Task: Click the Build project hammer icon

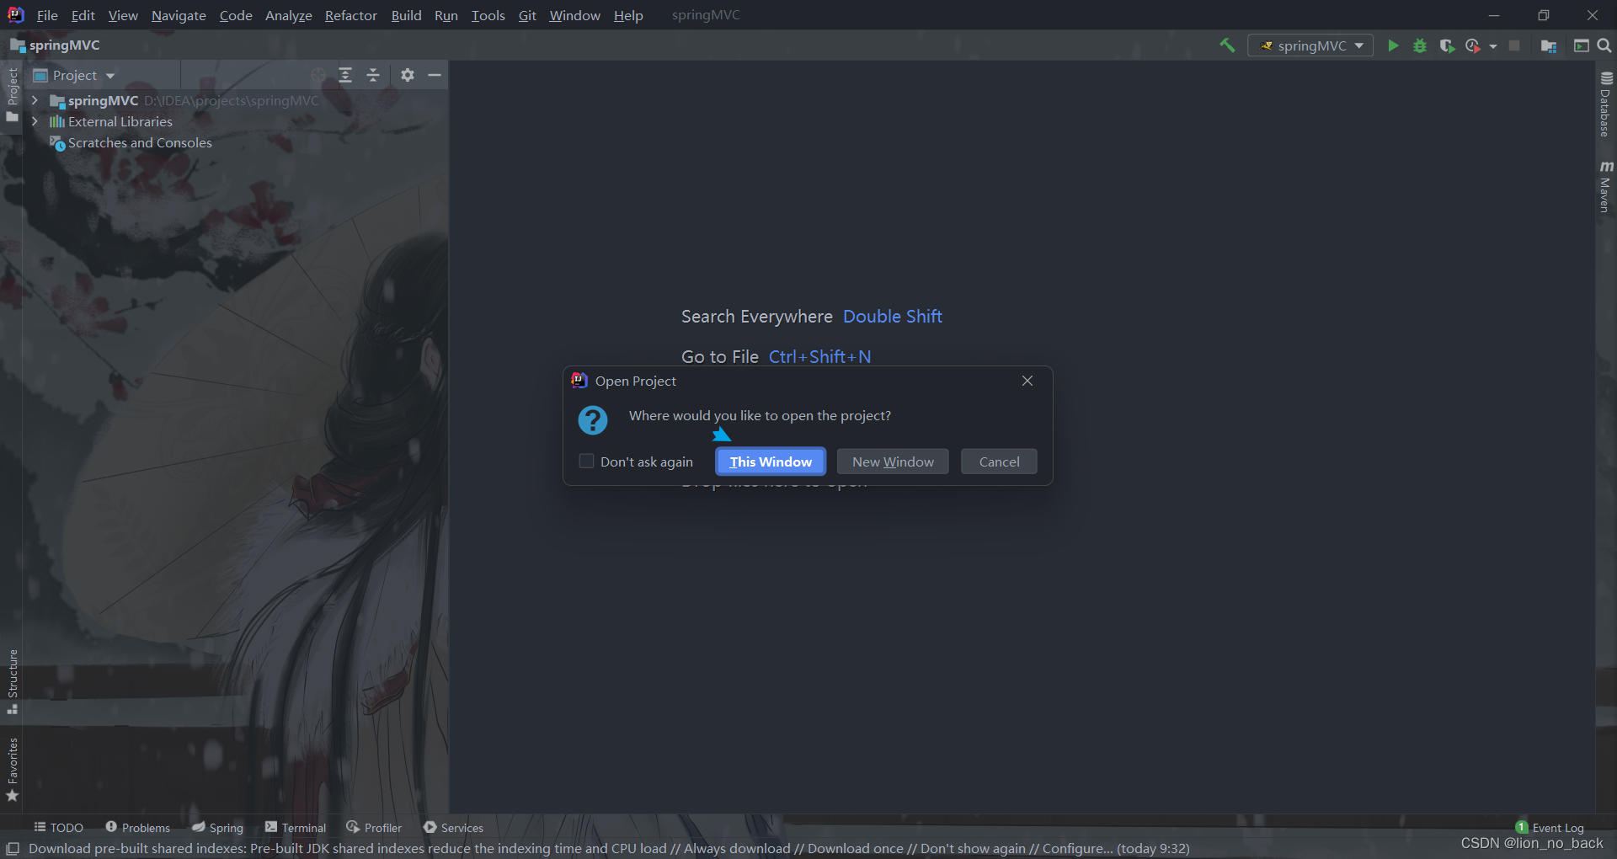Action: pos(1227,45)
